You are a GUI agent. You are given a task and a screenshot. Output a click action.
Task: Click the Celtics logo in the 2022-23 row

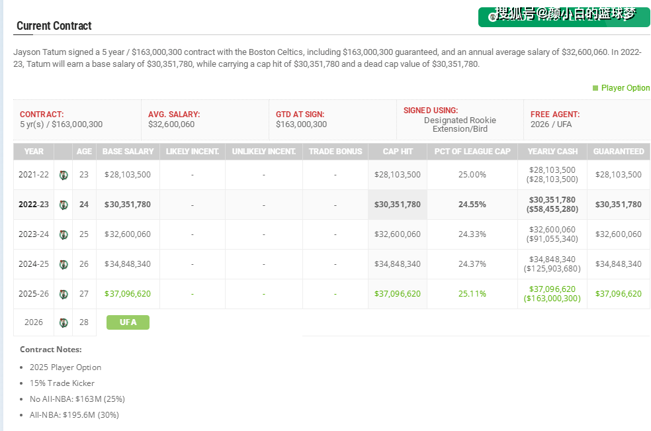[x=64, y=205]
